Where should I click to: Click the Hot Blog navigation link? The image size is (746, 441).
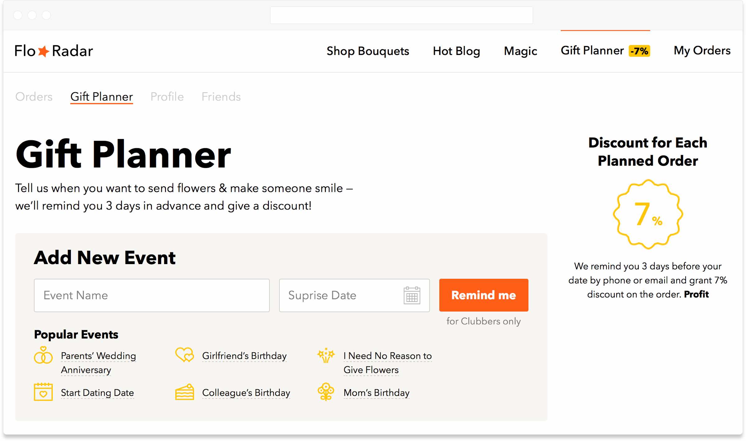point(456,51)
